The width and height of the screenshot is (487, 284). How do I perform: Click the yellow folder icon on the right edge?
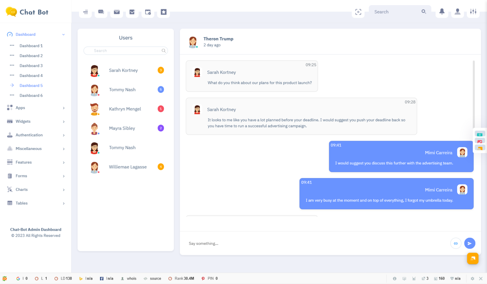click(480, 148)
